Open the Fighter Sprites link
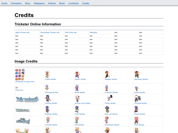 tap(50, 79)
